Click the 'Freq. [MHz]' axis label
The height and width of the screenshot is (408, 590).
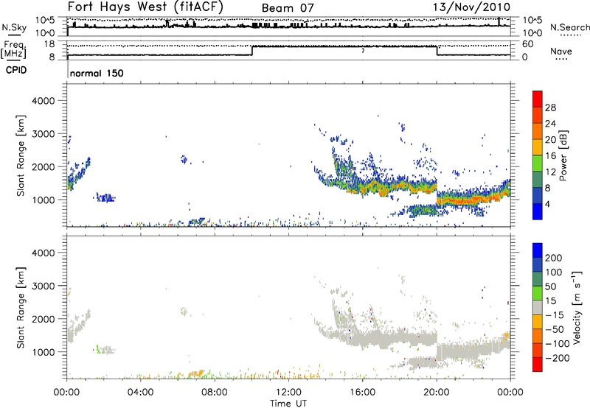[13, 49]
